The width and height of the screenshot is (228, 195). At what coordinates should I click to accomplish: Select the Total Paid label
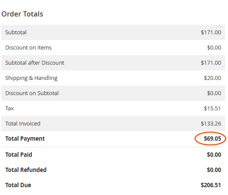tap(19, 155)
